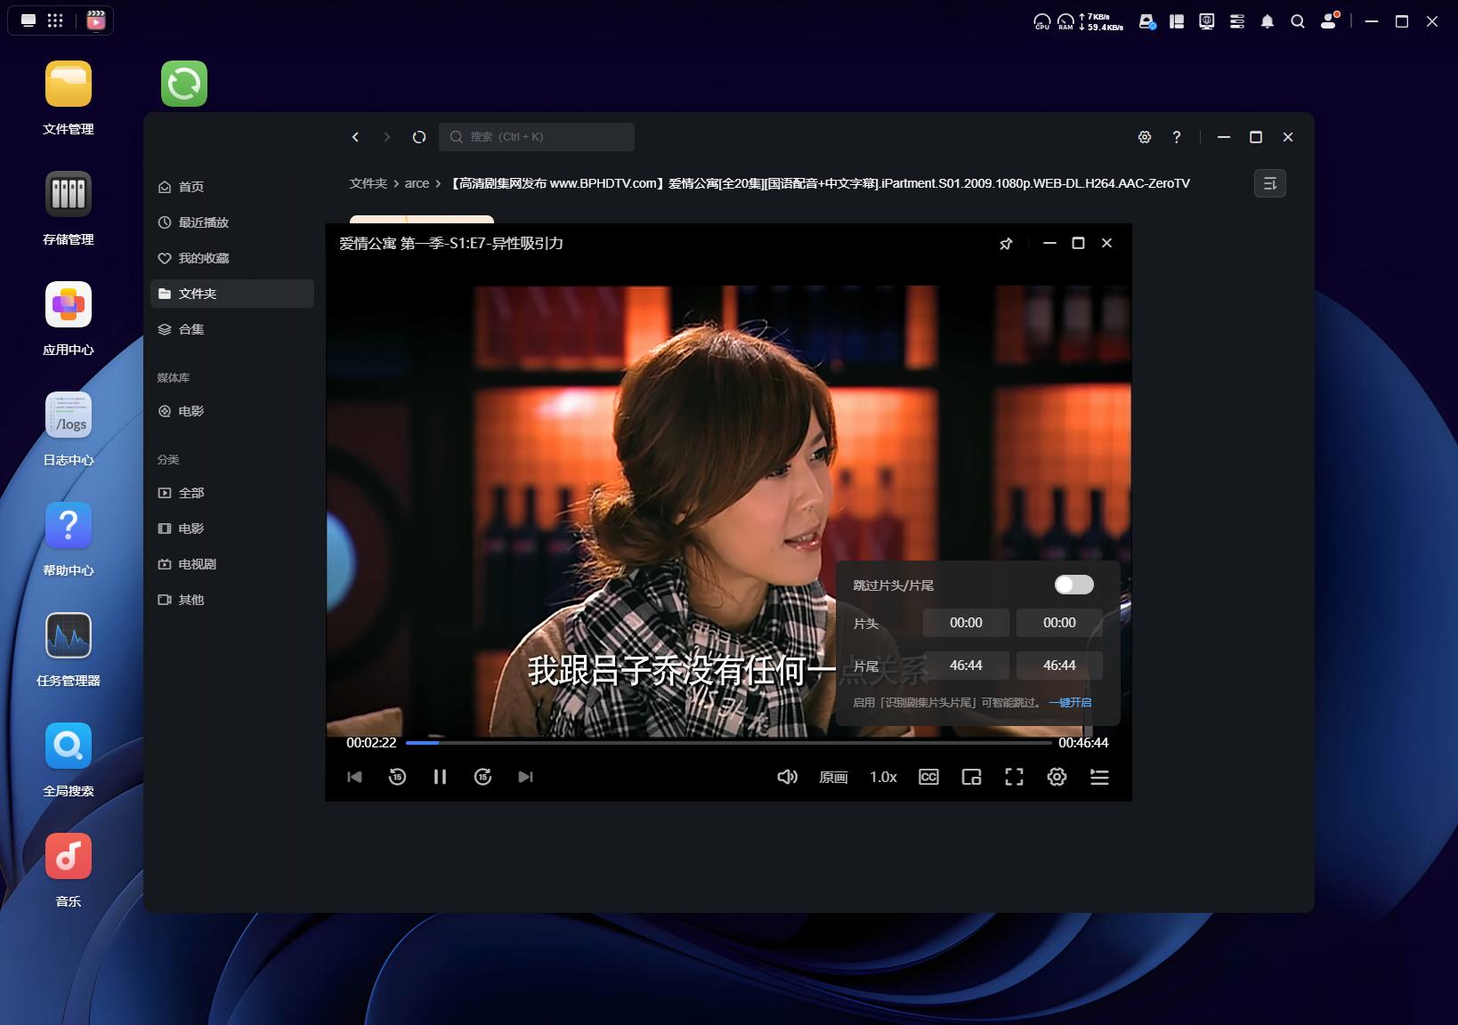The width and height of the screenshot is (1458, 1025).
Task: Open the sort options in folder view
Action: click(1269, 183)
